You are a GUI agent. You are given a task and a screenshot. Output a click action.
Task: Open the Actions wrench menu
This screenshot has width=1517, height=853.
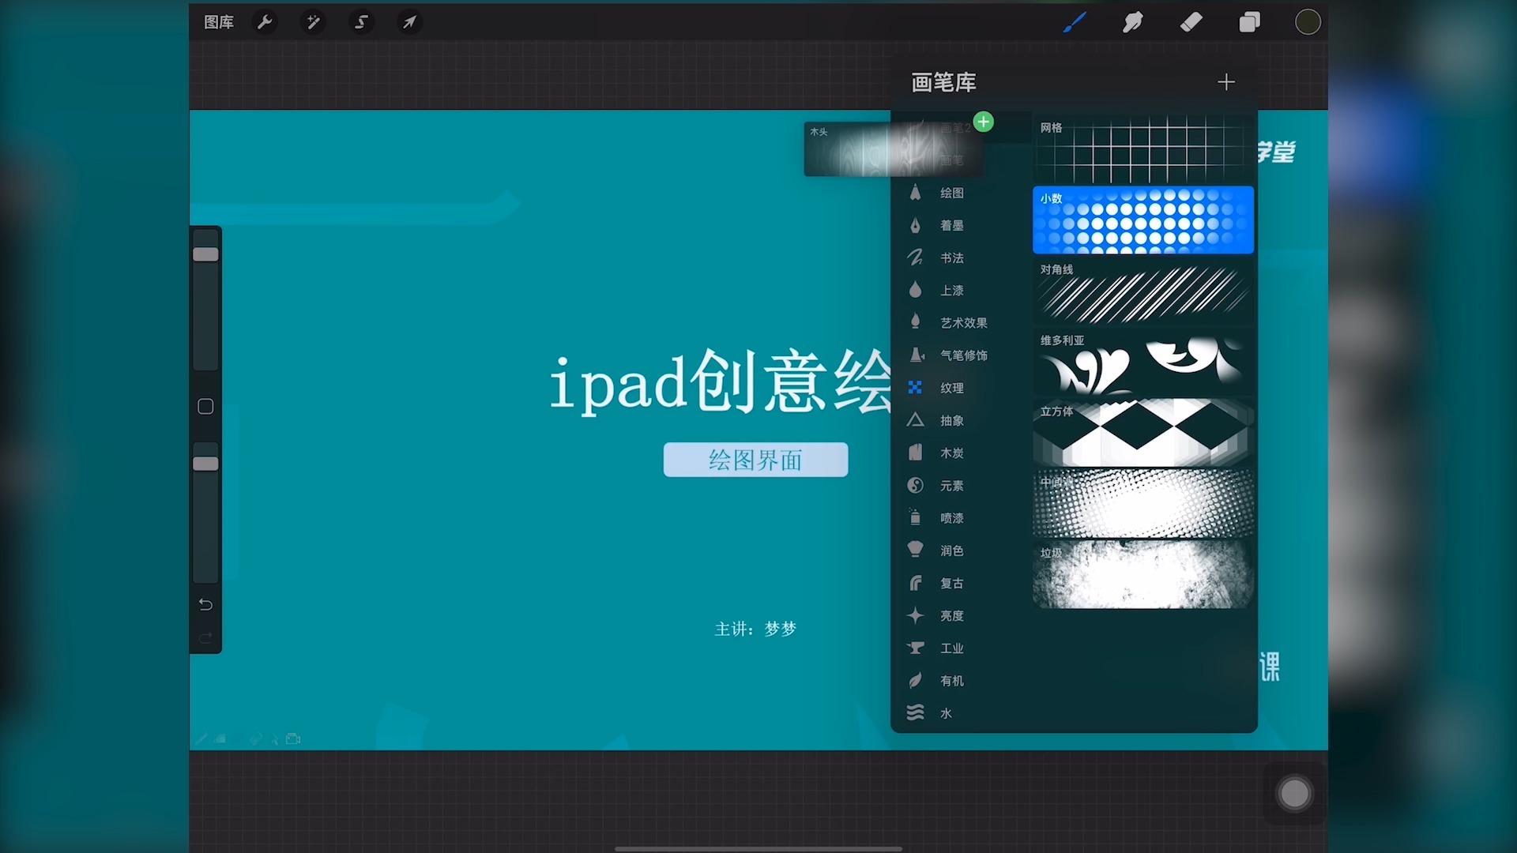click(265, 22)
